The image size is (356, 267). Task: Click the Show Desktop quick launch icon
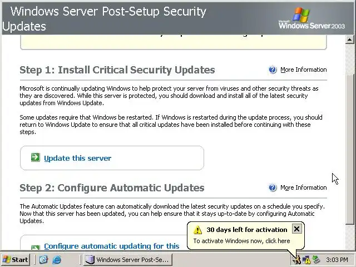click(44, 260)
